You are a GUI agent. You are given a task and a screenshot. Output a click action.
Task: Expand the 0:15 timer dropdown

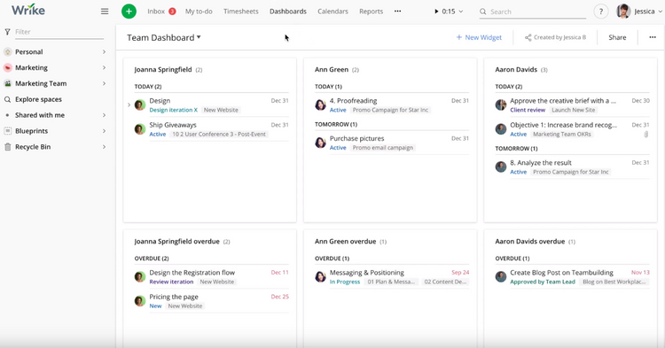coord(461,12)
